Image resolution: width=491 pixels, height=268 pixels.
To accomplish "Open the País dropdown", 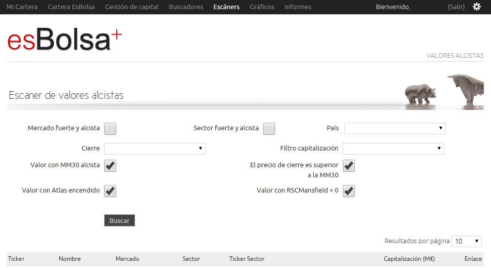I will (x=395, y=129).
